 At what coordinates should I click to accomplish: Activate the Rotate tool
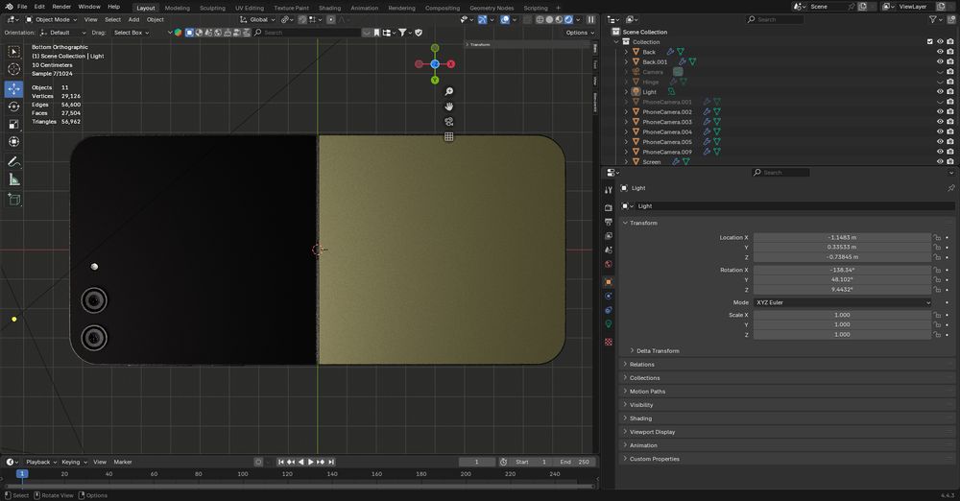point(14,107)
